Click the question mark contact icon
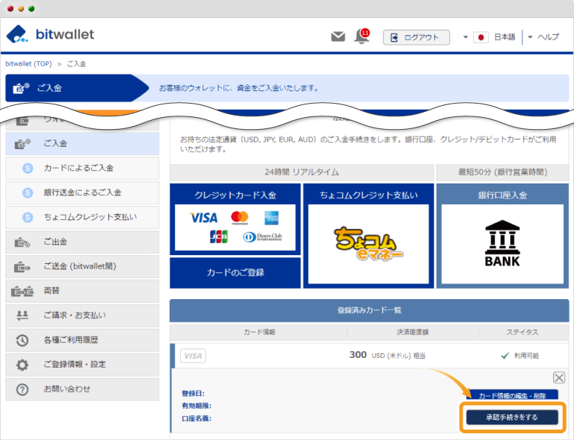574x440 pixels. point(22,389)
